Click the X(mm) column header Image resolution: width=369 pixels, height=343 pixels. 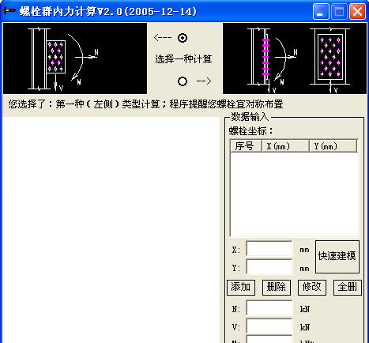pyautogui.click(x=285, y=146)
